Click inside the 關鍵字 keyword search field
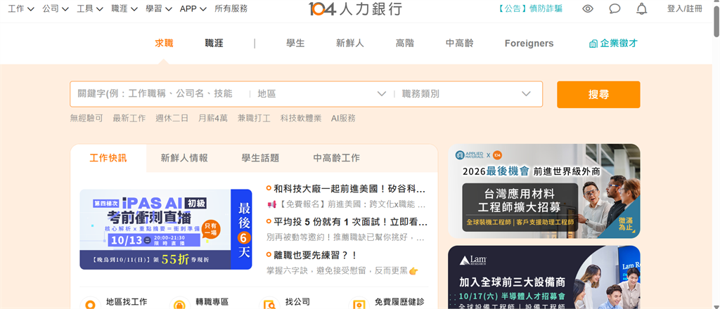Viewport: 720px width, 309px height. tap(158, 94)
